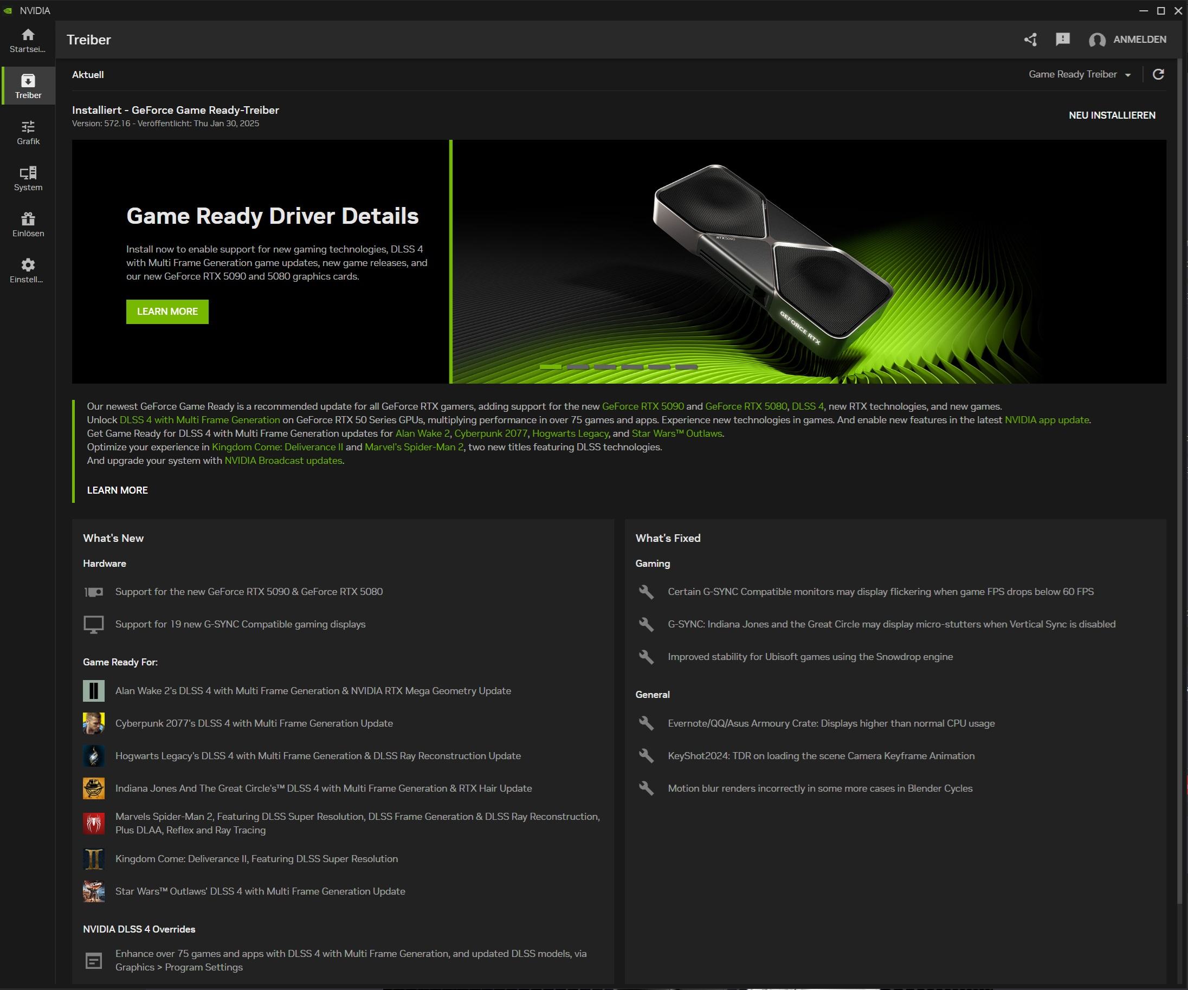Click 'G-SYNC: Indiana Jones and the Great Circle' entry

892,625
